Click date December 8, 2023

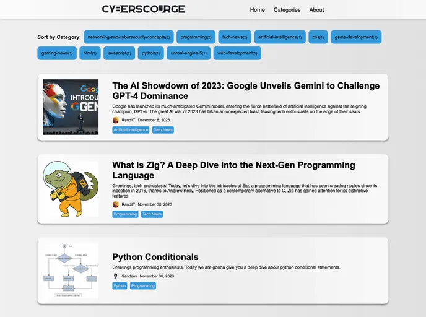click(154, 120)
